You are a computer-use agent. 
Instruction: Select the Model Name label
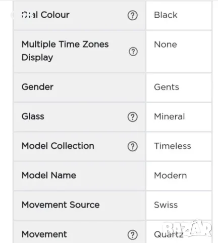click(x=49, y=175)
